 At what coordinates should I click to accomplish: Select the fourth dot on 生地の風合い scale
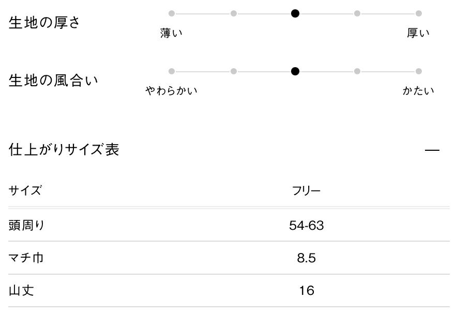(357, 71)
